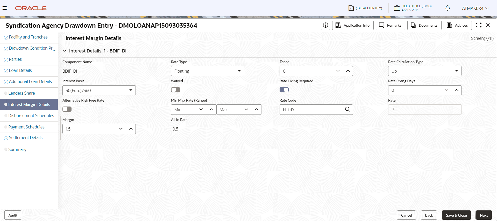Screen dimensions: 497x221
Task: Click the Component Name value BDIF_DI
Action: tap(70, 71)
